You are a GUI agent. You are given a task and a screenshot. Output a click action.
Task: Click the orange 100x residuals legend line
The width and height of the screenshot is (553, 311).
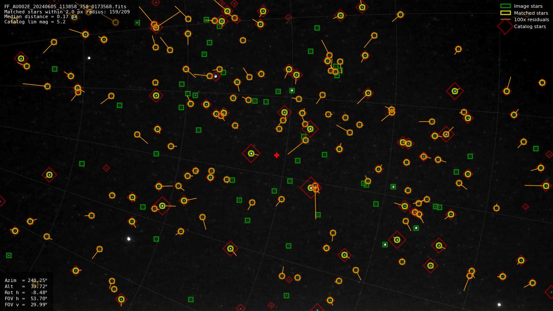tap(505, 19)
